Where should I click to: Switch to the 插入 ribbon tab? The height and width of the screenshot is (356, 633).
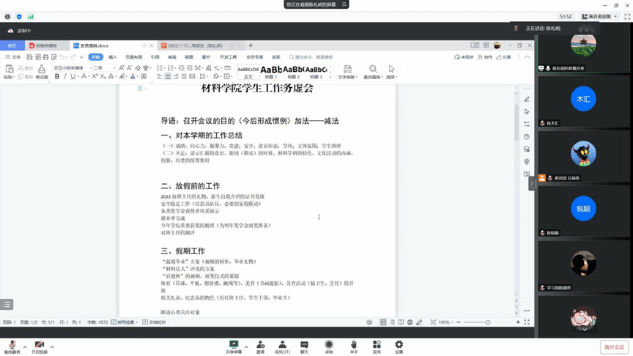(113, 56)
